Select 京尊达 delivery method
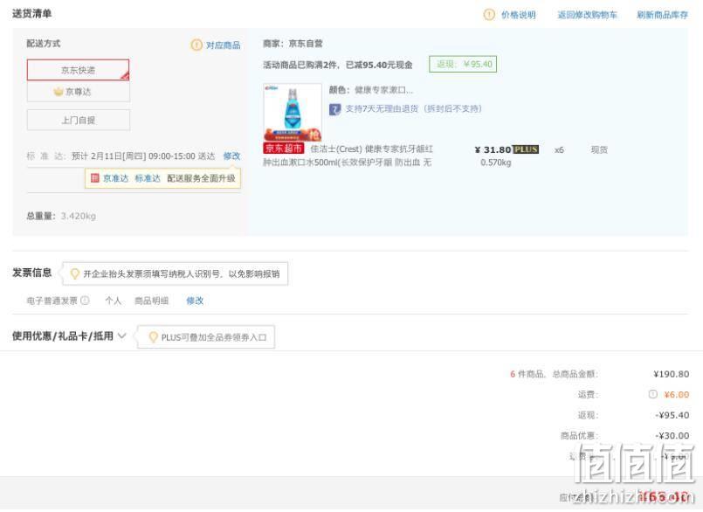 pyautogui.click(x=78, y=92)
